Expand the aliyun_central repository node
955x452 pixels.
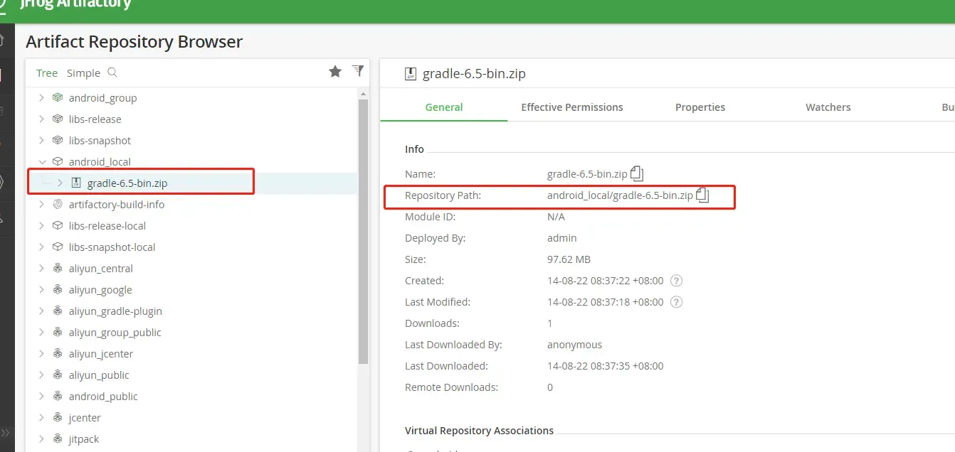[x=42, y=269]
